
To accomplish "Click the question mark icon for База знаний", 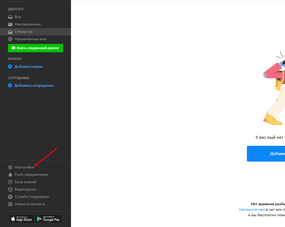I will [x=10, y=182].
